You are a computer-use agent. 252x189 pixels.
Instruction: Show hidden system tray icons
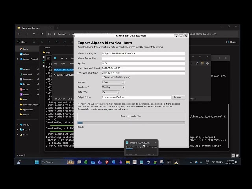click(191, 162)
